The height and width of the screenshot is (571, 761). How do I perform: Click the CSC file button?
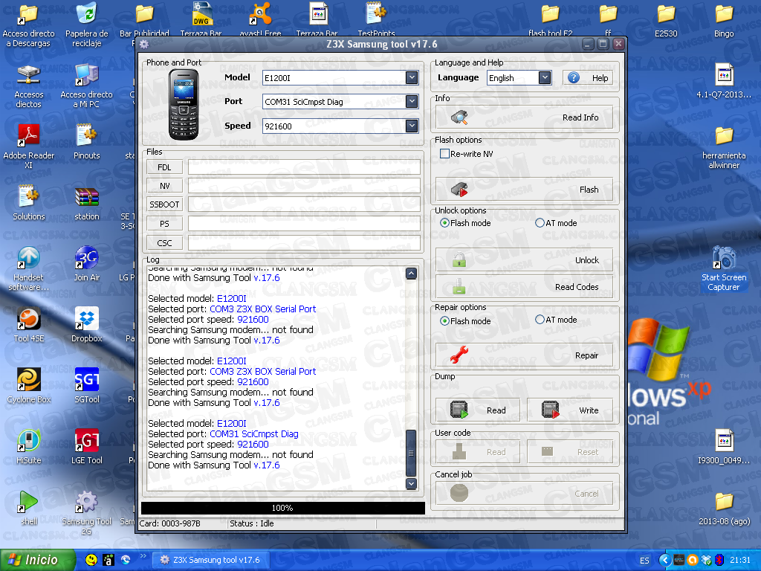tap(164, 243)
